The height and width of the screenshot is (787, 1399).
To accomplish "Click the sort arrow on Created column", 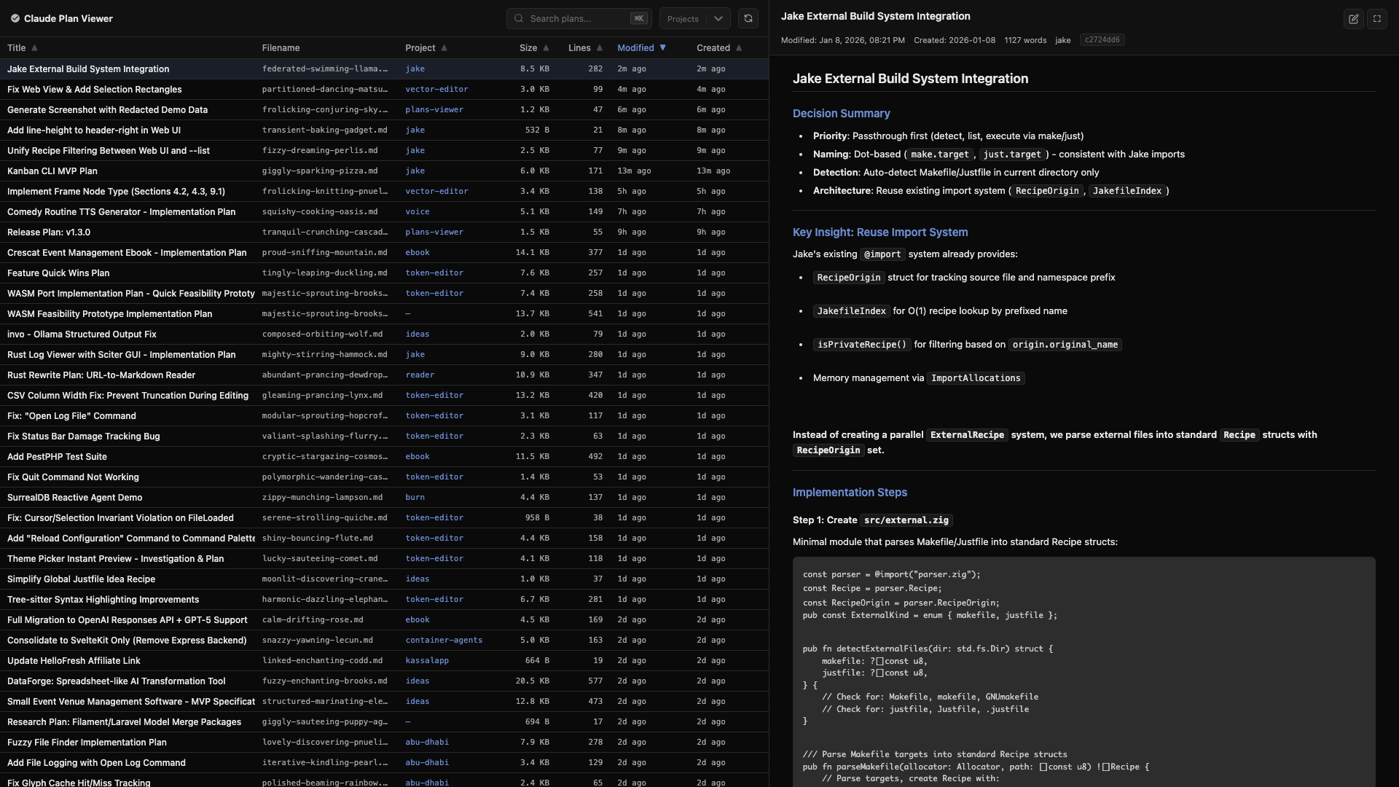I will coord(739,47).
